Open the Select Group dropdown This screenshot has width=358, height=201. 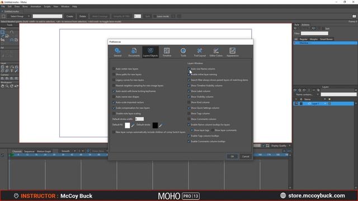[x=19, y=16]
